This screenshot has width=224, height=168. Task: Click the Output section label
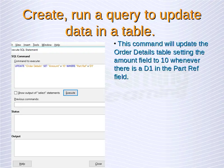[x=16, y=136]
